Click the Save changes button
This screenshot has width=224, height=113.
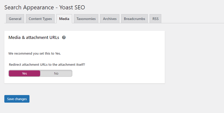pos(17,99)
